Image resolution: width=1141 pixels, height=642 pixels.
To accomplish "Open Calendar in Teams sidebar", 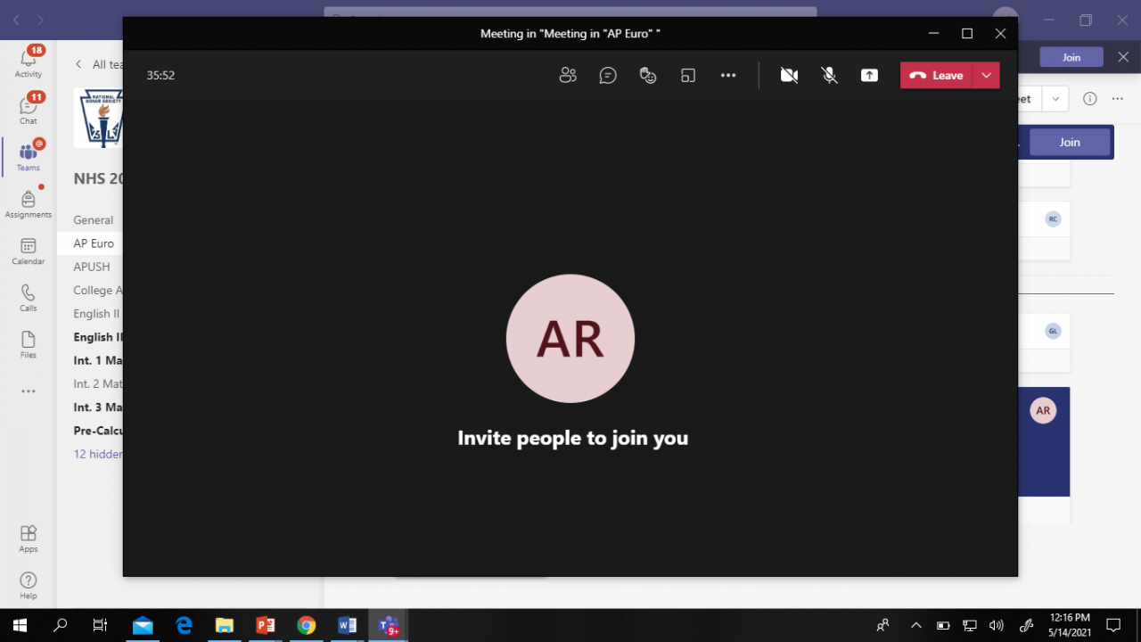I will [x=29, y=251].
